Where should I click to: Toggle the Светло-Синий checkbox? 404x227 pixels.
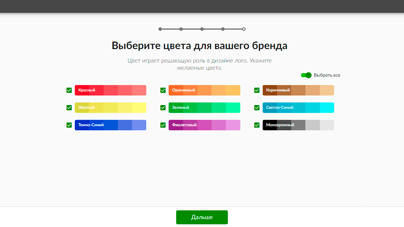click(x=257, y=108)
